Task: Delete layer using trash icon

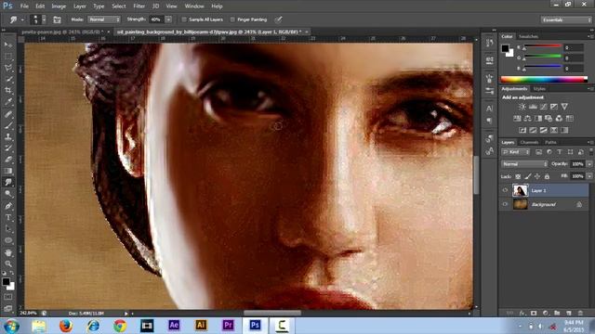Action: tap(580, 314)
